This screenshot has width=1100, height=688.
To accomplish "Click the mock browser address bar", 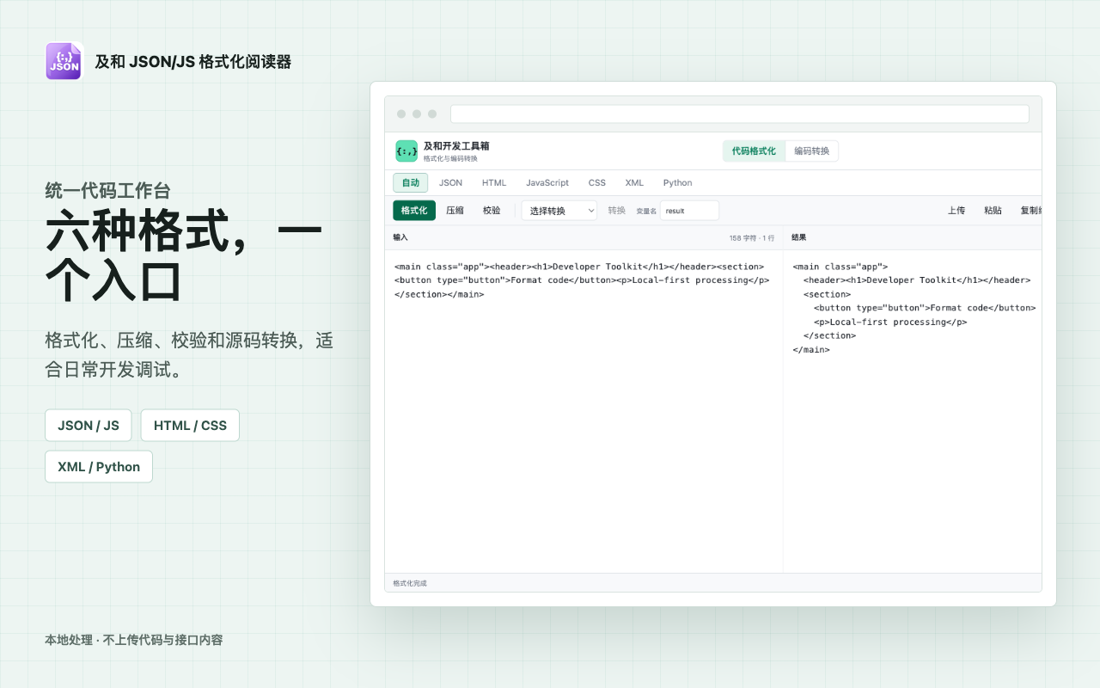I will click(740, 114).
